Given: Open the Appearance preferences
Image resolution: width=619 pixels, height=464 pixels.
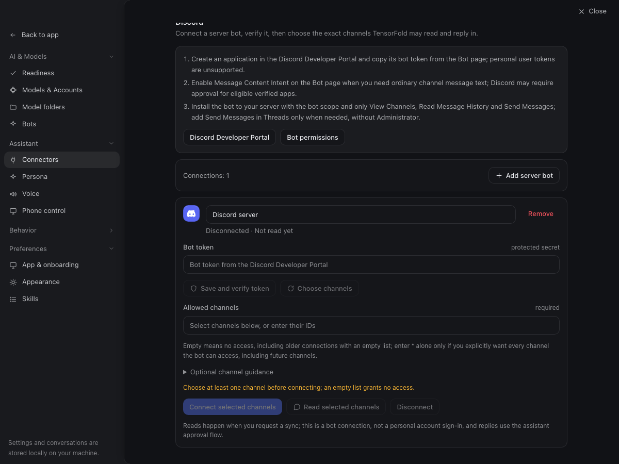Looking at the screenshot, I should click(x=62, y=282).
